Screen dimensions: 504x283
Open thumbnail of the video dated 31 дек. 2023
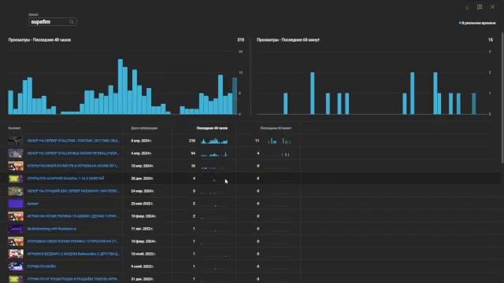(16, 279)
